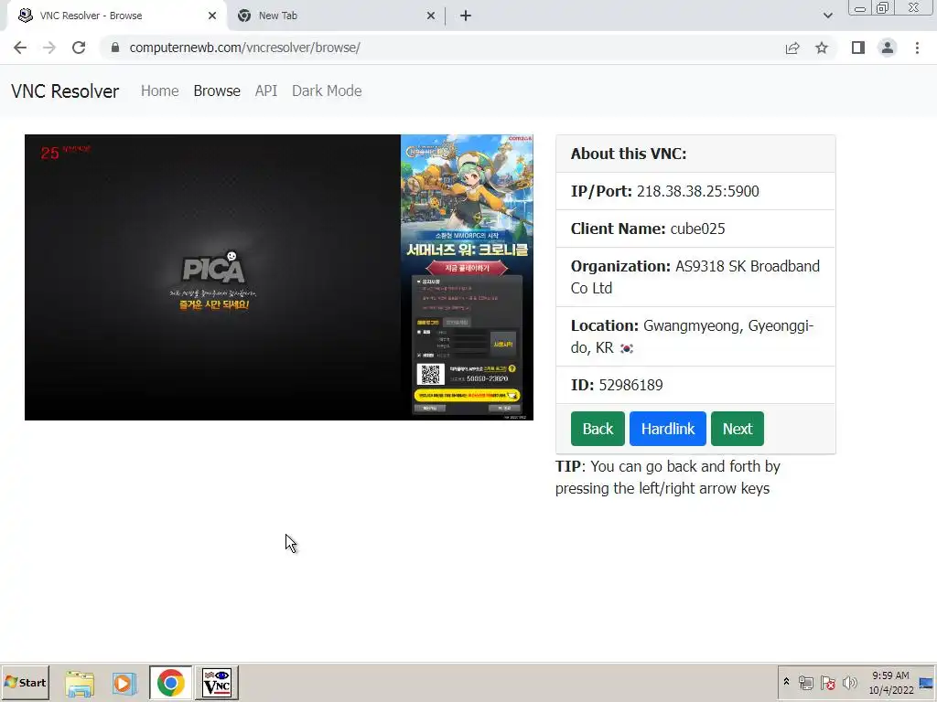Expand the tab search dropdown arrow
Image resolution: width=937 pixels, height=702 pixels.
coord(827,16)
